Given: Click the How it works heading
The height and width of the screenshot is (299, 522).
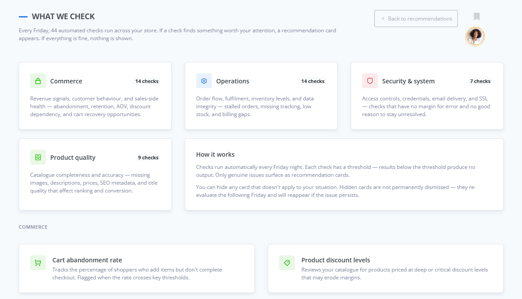Looking at the screenshot, I should coord(215,155).
